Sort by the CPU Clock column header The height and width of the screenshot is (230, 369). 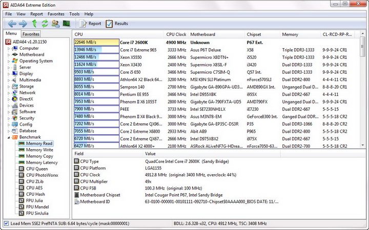point(176,34)
